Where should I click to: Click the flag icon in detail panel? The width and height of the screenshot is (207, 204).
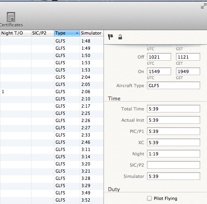110,37
